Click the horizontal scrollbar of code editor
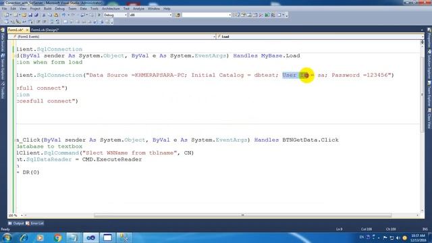Screen dimensions: 432x243 (x=242, y=215)
